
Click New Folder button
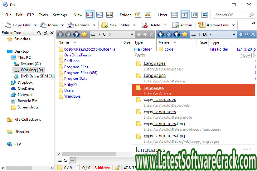(116, 25)
